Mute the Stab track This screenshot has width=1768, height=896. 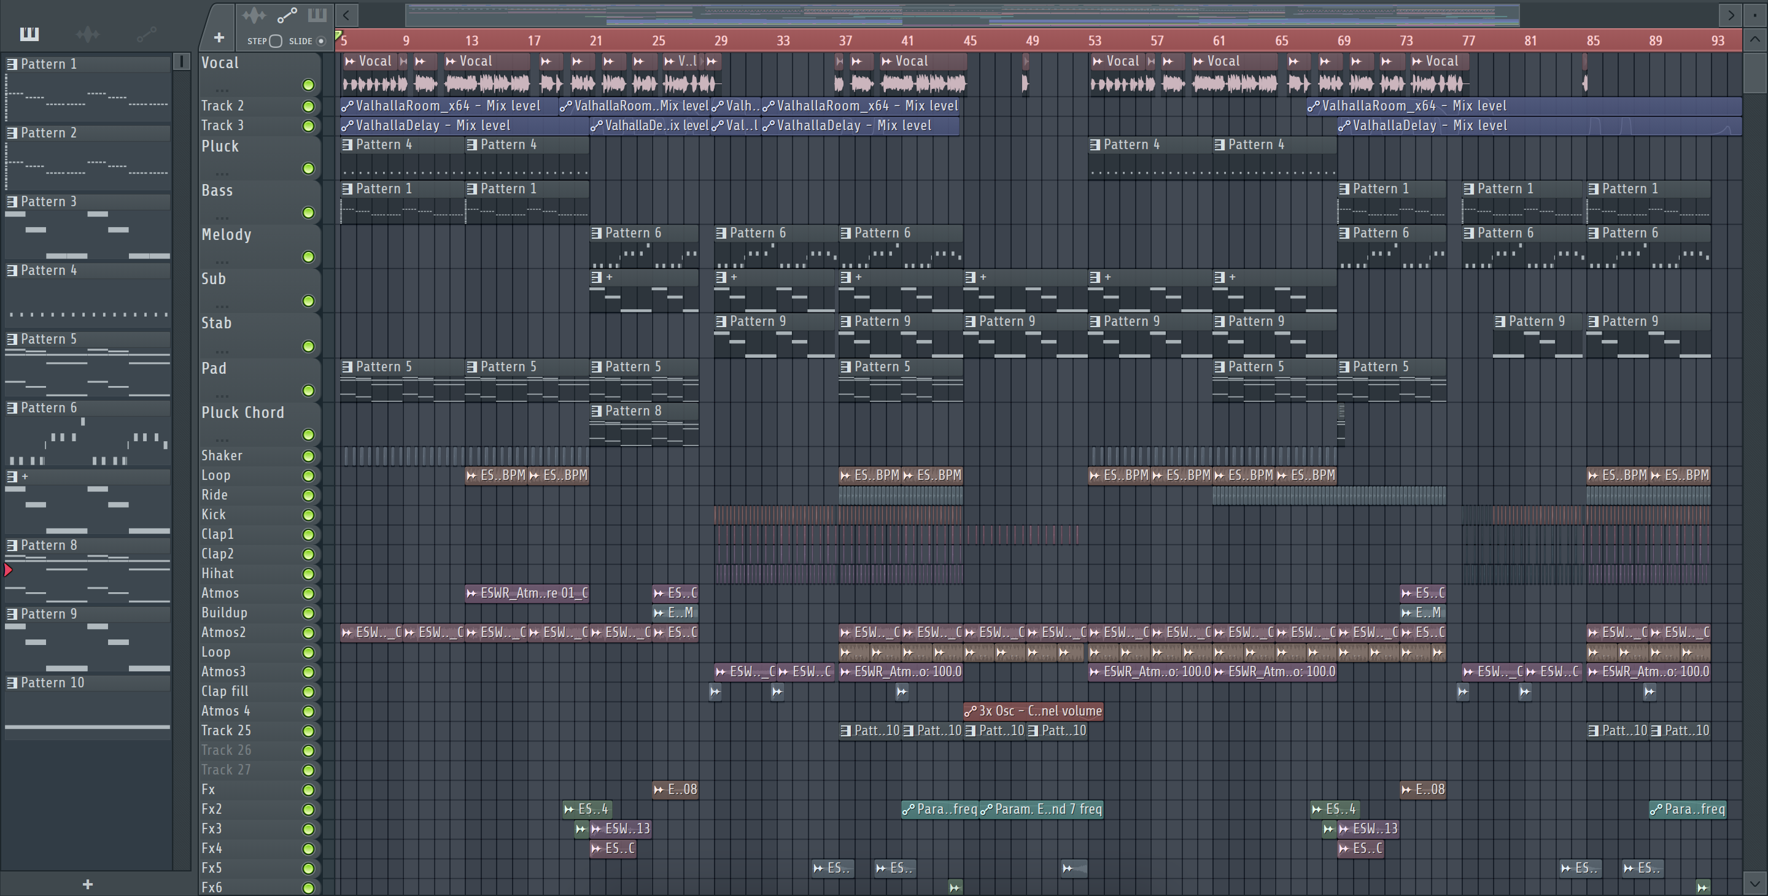(x=309, y=347)
